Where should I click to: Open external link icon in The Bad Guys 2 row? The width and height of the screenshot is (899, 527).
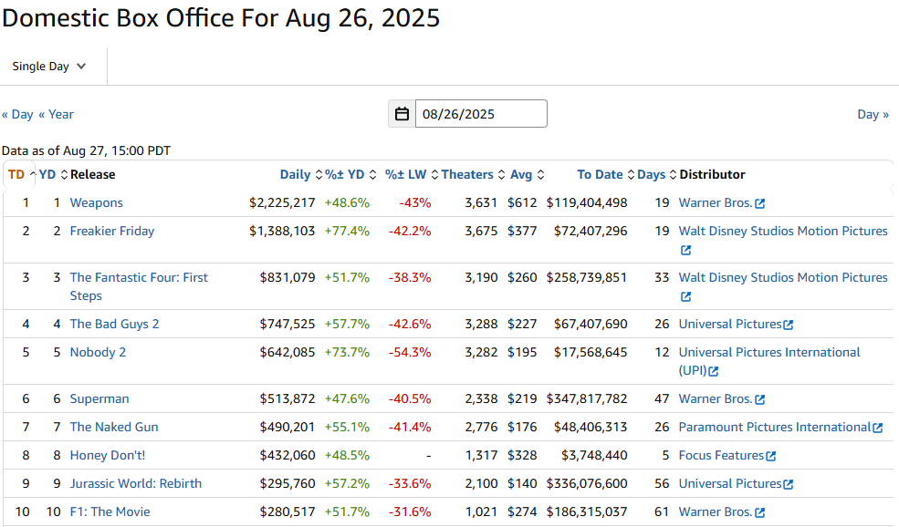tap(789, 325)
